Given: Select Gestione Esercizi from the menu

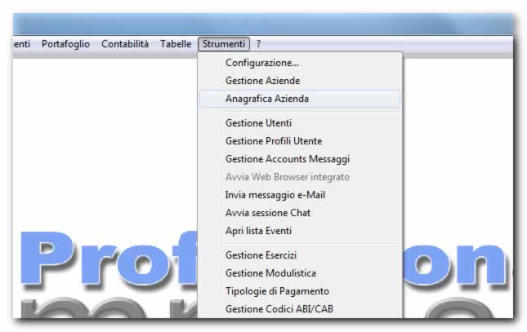Looking at the screenshot, I should 262,255.
